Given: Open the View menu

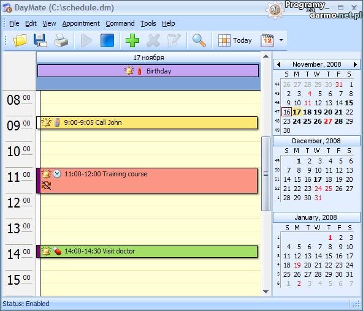Looking at the screenshot, I should (49, 23).
